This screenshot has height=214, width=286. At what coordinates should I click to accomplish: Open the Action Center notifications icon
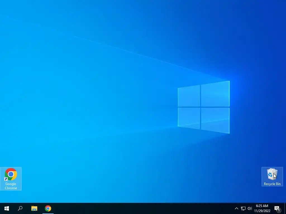tap(277, 208)
